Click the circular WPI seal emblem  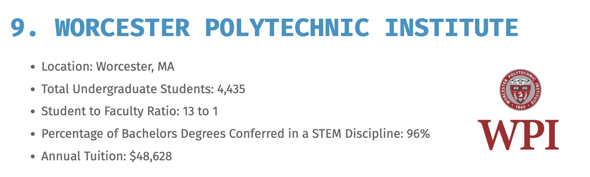coord(520,90)
